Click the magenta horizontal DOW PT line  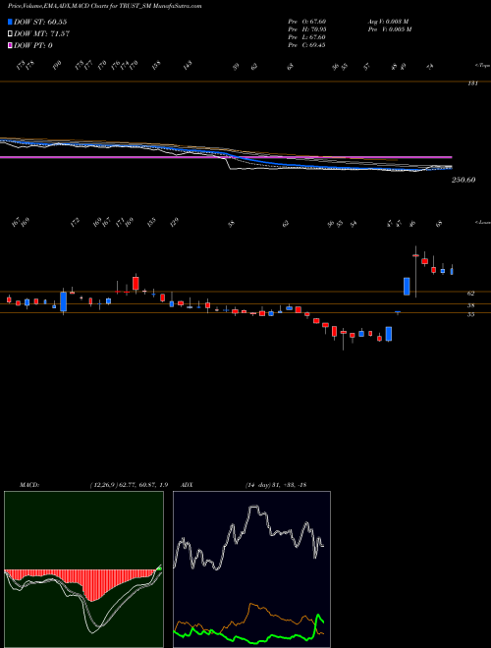tap(226, 157)
